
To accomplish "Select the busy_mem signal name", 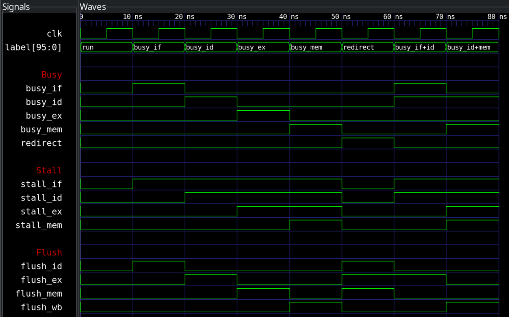I will click(41, 130).
